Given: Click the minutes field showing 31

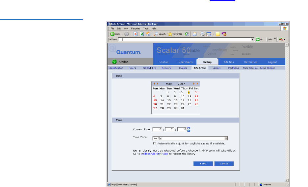Looking at the screenshot, I should click(169, 129).
